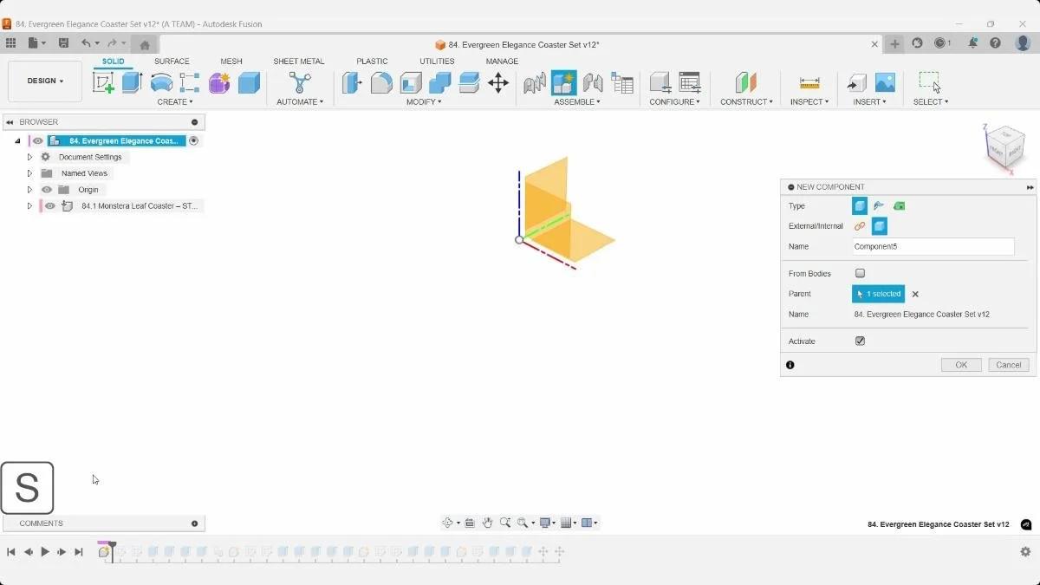Image resolution: width=1040 pixels, height=585 pixels.
Task: Expand the Document Settings tree node
Action: click(29, 158)
